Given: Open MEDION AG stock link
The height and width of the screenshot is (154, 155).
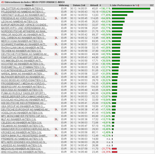Looking at the screenshot, I should point(21,149).
